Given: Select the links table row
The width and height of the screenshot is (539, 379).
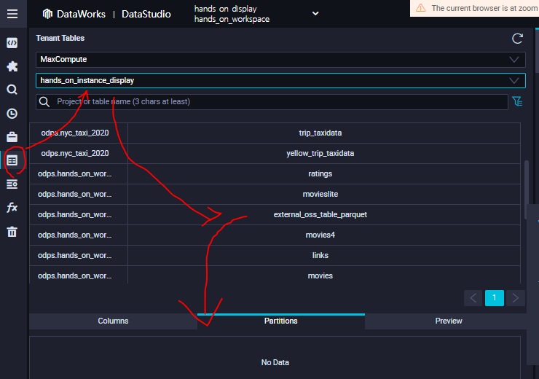Looking at the screenshot, I should pyautogui.click(x=275, y=255).
